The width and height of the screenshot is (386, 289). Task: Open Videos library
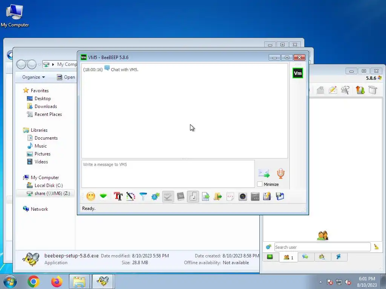41,162
